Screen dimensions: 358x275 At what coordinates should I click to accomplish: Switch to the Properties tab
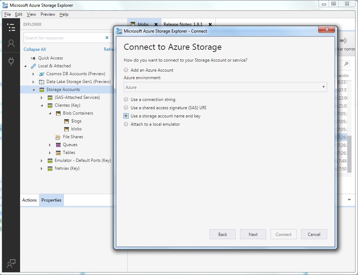(51, 200)
